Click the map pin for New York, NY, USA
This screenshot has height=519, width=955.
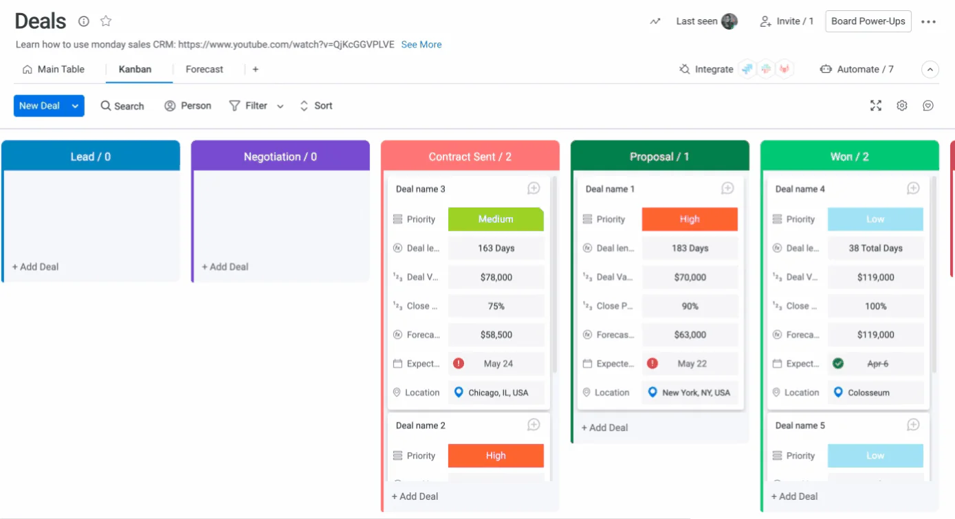point(652,393)
